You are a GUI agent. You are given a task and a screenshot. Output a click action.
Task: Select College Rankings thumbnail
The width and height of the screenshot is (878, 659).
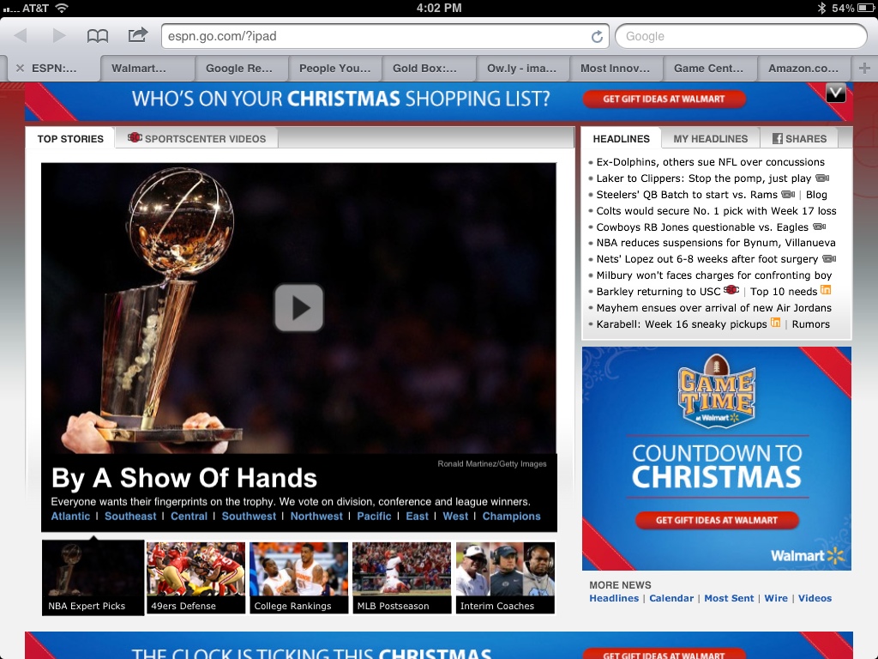(298, 577)
